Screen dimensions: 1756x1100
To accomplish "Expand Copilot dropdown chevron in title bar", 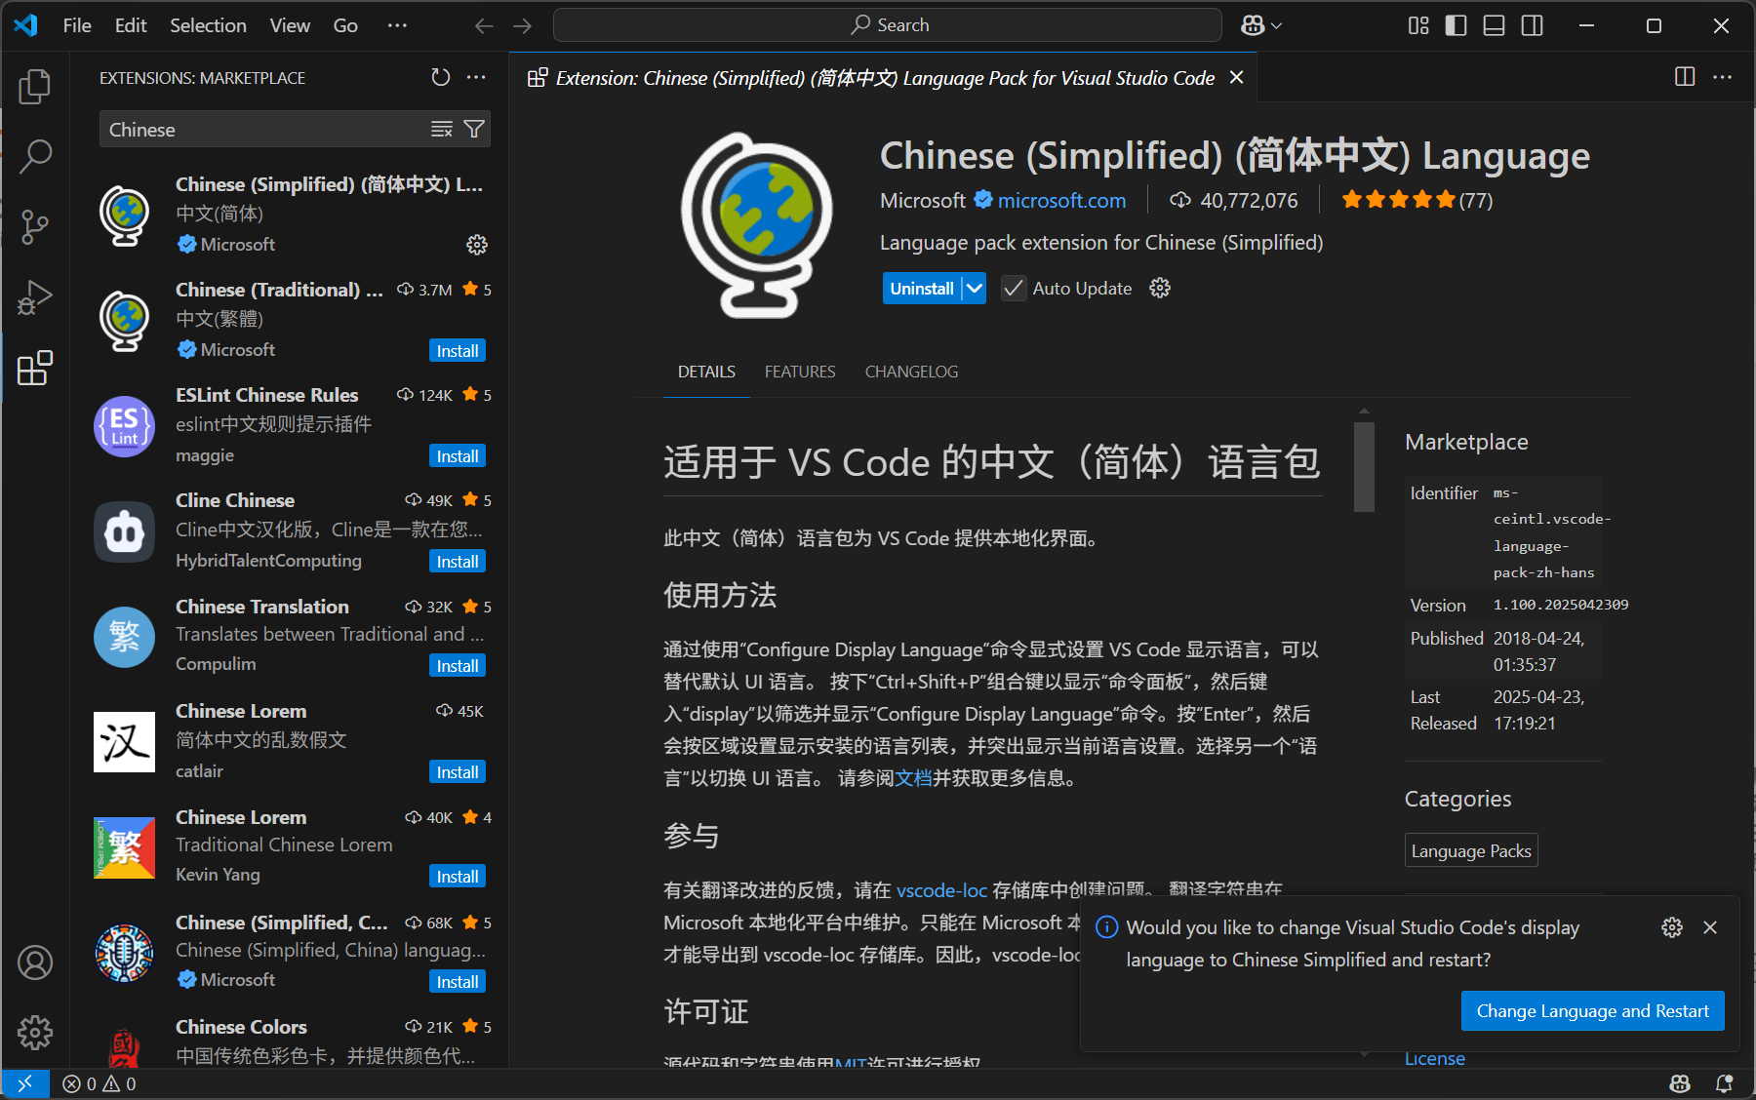I will [x=1277, y=25].
